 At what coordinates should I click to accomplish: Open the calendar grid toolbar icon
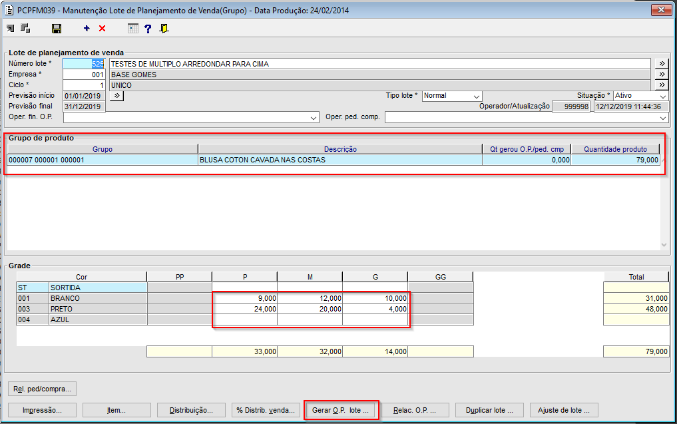[133, 29]
